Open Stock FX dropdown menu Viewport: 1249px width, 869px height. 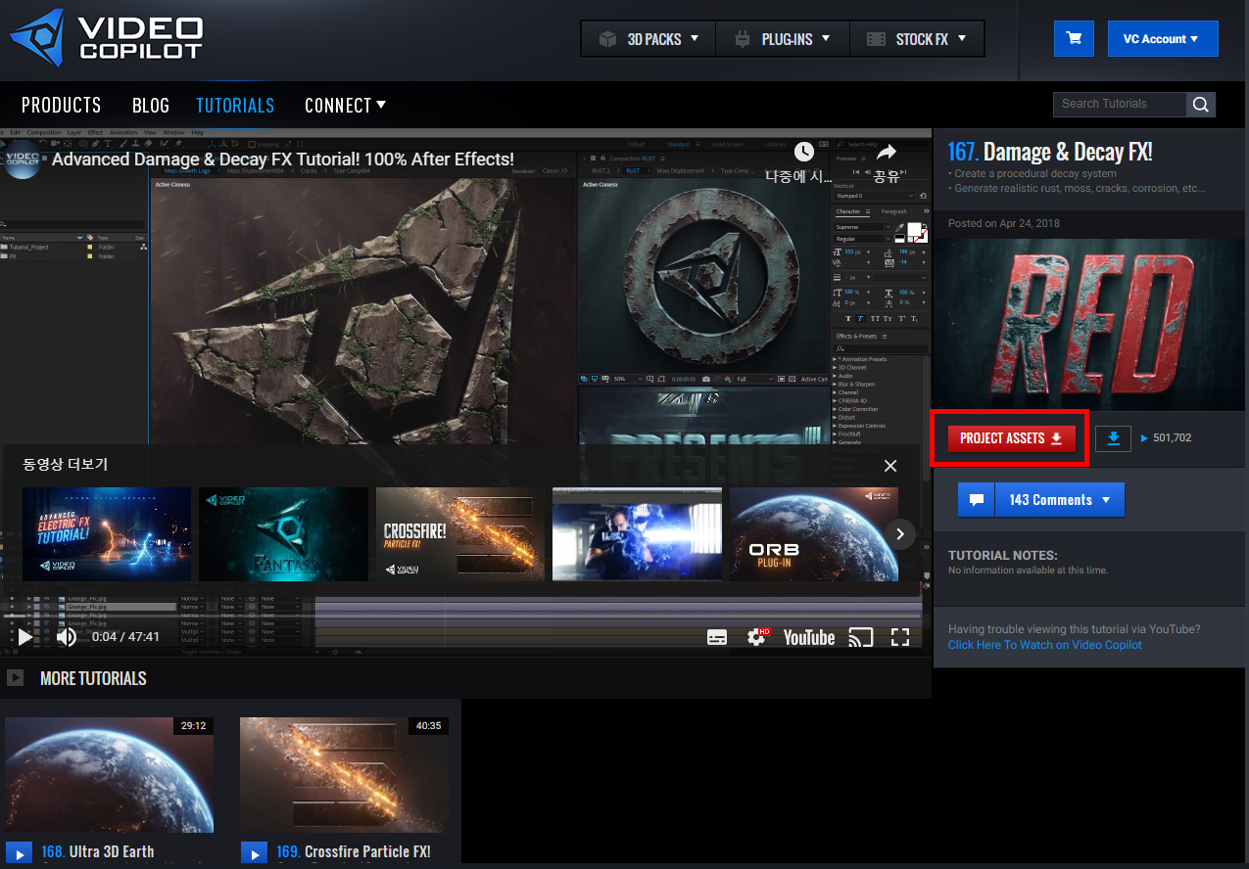click(x=917, y=39)
